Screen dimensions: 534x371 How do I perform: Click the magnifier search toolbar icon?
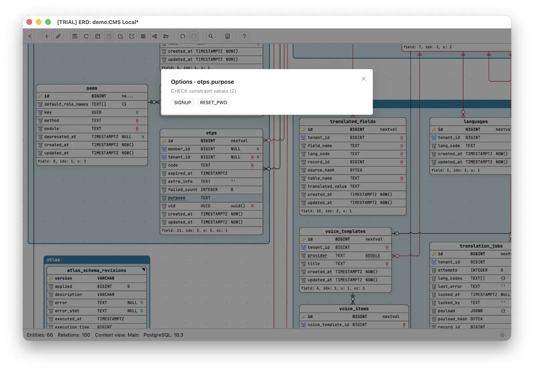[211, 36]
